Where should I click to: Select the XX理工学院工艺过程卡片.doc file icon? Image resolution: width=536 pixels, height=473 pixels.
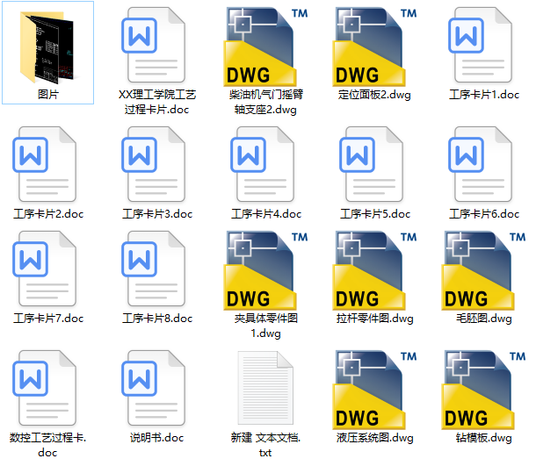tap(153, 46)
